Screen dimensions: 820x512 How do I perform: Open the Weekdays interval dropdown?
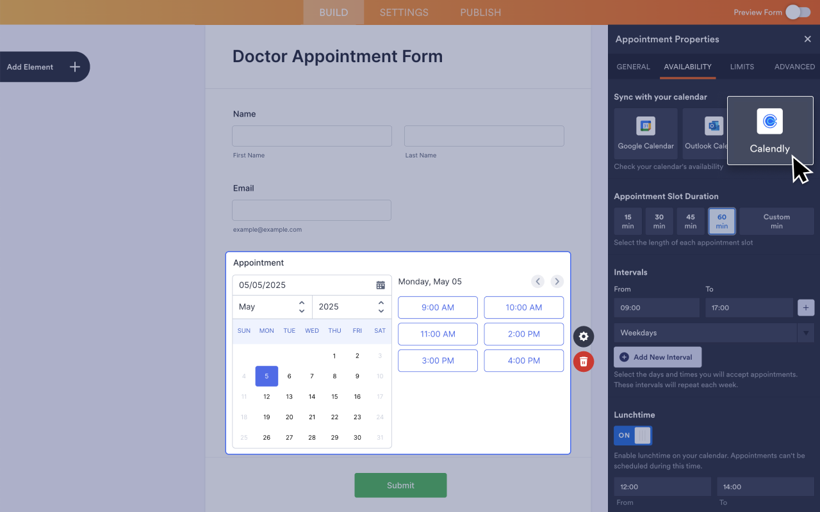tap(806, 332)
